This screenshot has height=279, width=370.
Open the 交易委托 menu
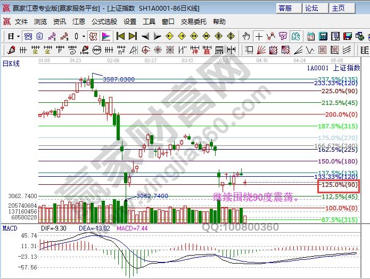coord(194,22)
